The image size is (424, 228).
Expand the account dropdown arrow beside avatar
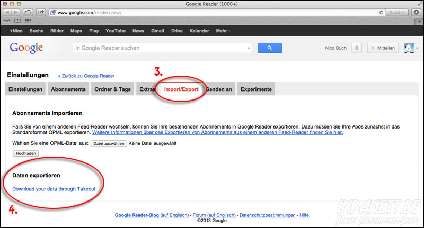(x=417, y=48)
